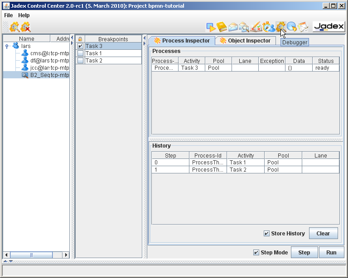Click the Jadex logo button
Screen dimensions: 348x278
329,27
